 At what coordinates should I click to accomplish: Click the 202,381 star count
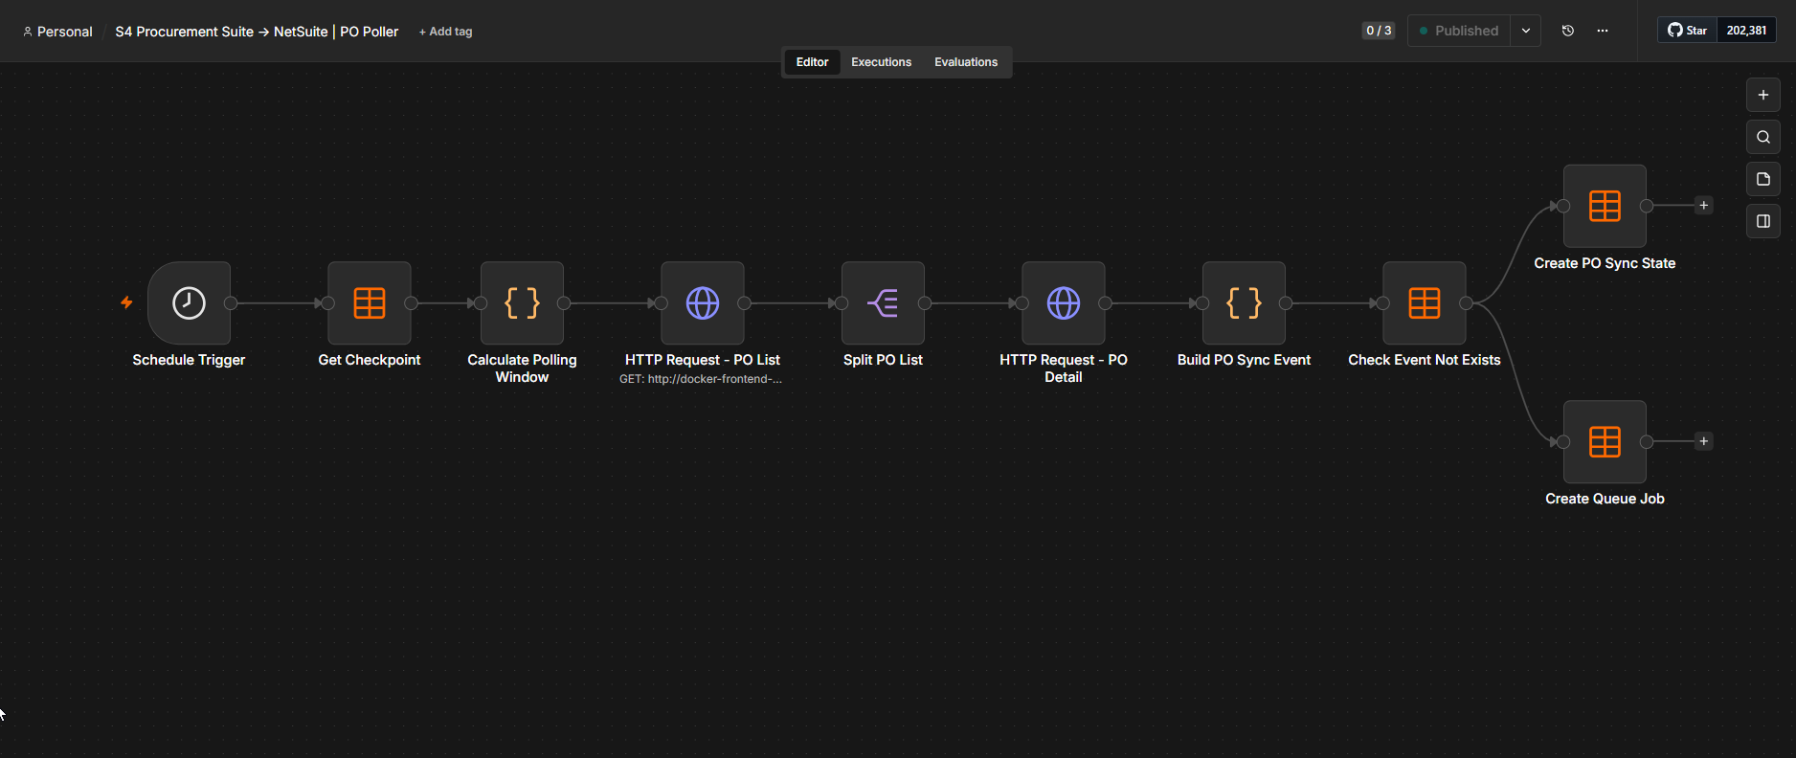(1747, 31)
